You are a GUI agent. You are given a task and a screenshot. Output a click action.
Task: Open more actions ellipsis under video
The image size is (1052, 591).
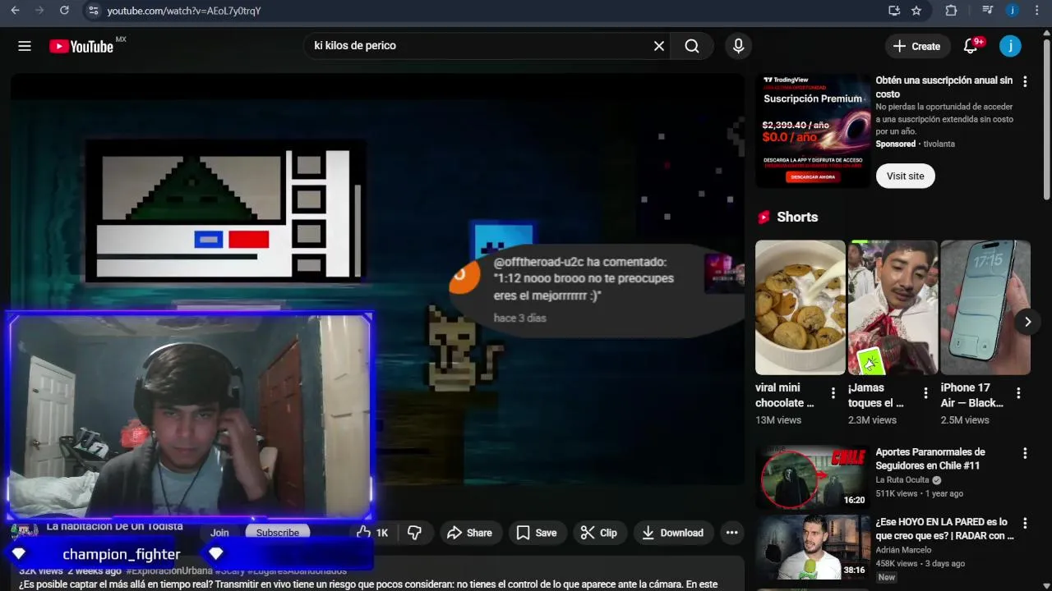click(x=731, y=533)
